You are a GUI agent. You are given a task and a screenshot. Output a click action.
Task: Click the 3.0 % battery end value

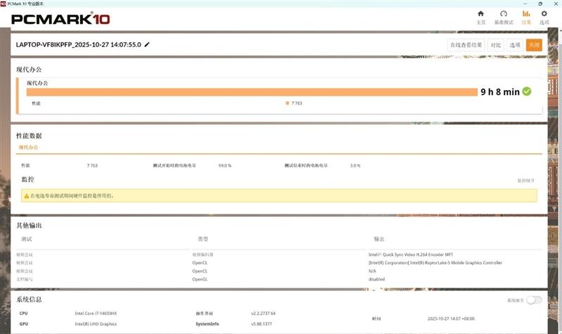(x=355, y=166)
